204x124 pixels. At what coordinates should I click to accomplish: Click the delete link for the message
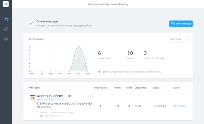(182, 106)
